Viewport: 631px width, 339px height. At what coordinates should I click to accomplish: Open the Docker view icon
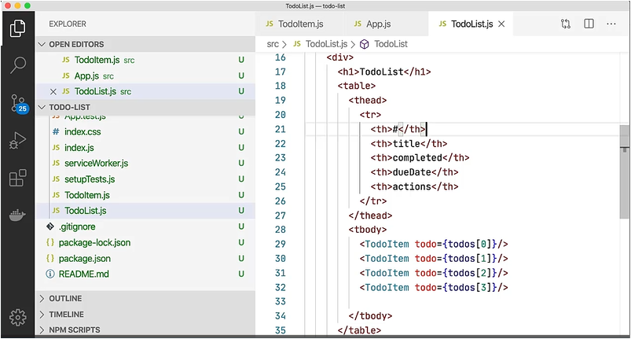pos(17,215)
